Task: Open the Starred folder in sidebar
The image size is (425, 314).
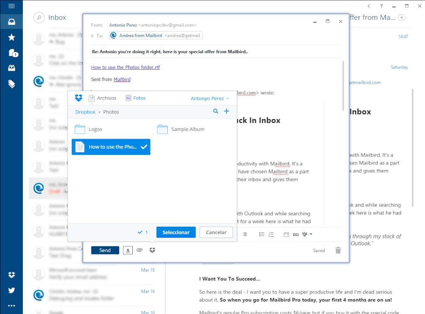Action: pyautogui.click(x=11, y=37)
